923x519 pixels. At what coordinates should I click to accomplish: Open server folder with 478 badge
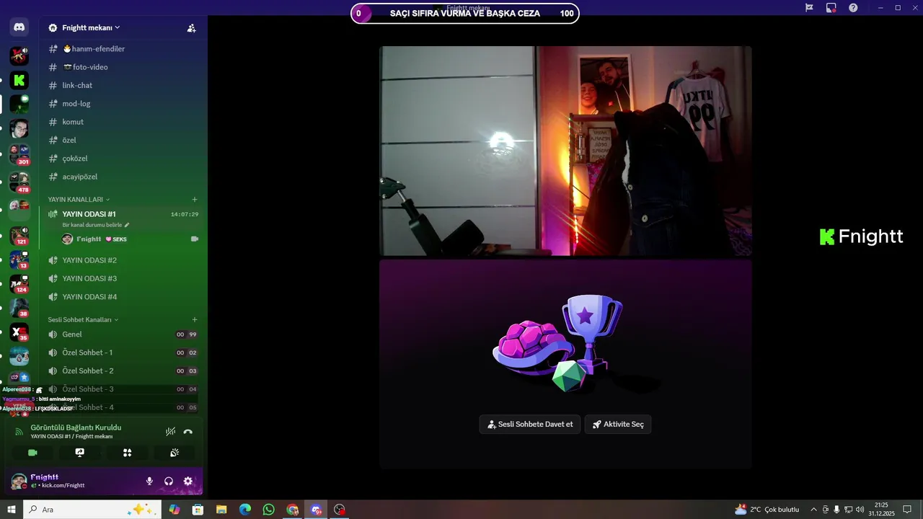[x=19, y=182]
